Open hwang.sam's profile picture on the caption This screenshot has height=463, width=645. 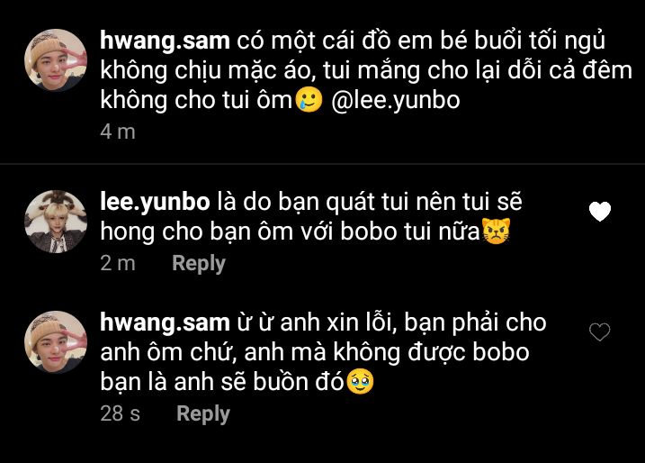[x=56, y=59]
